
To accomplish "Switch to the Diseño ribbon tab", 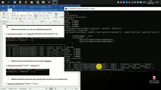I will (x=21, y=10).
